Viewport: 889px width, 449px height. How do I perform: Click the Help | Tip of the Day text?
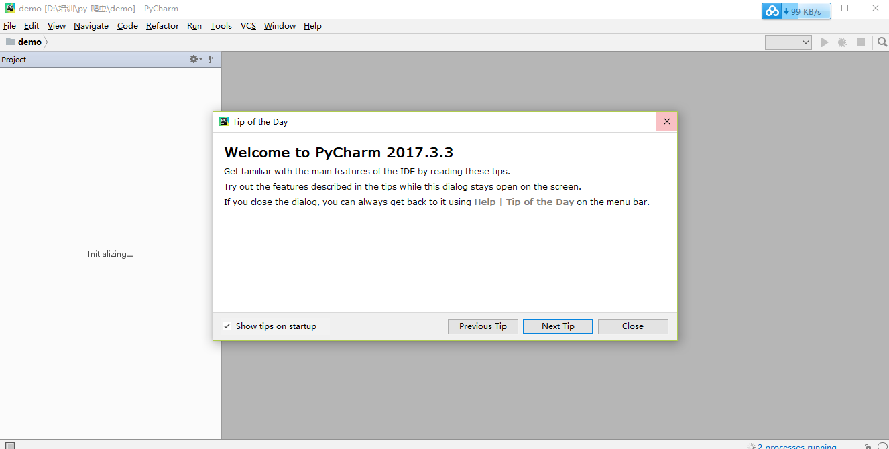coord(524,202)
